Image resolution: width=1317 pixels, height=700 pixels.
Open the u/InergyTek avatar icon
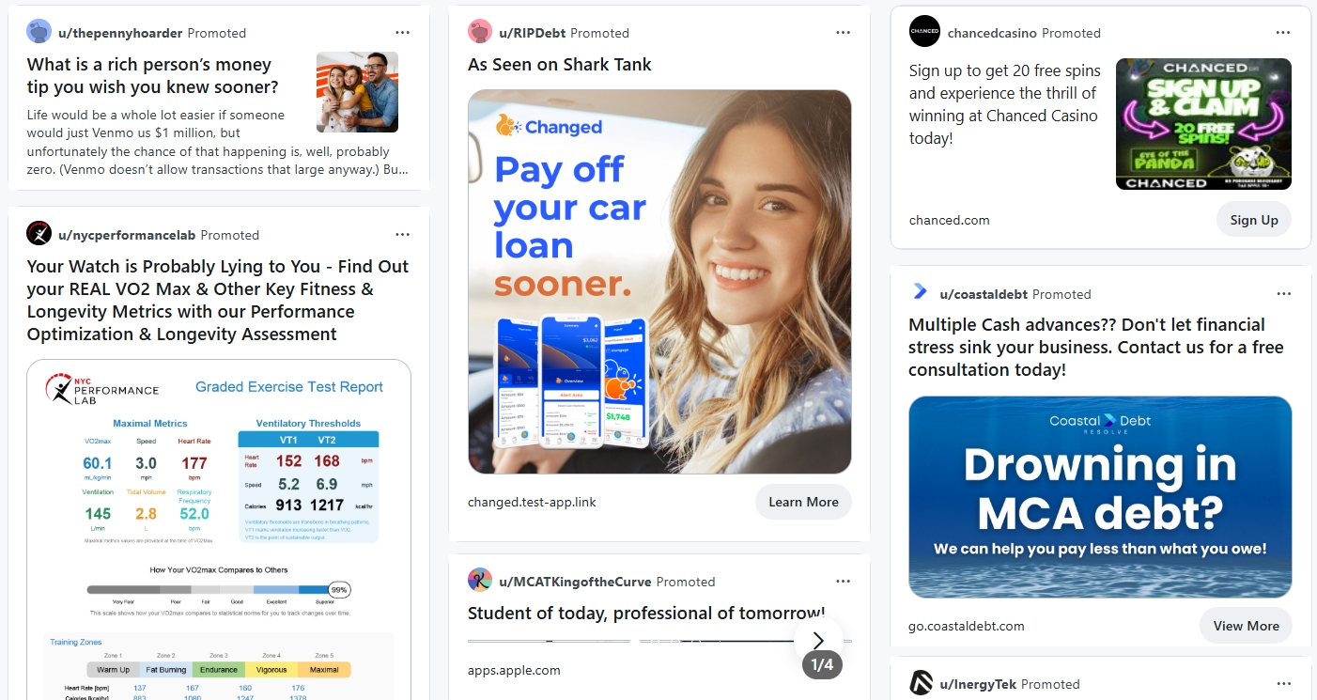coord(922,683)
